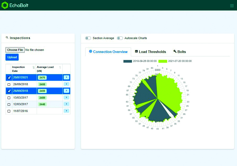Click the wrench icon on Bolts tab
Viewport: 237px width, 166px height.
pyautogui.click(x=175, y=51)
